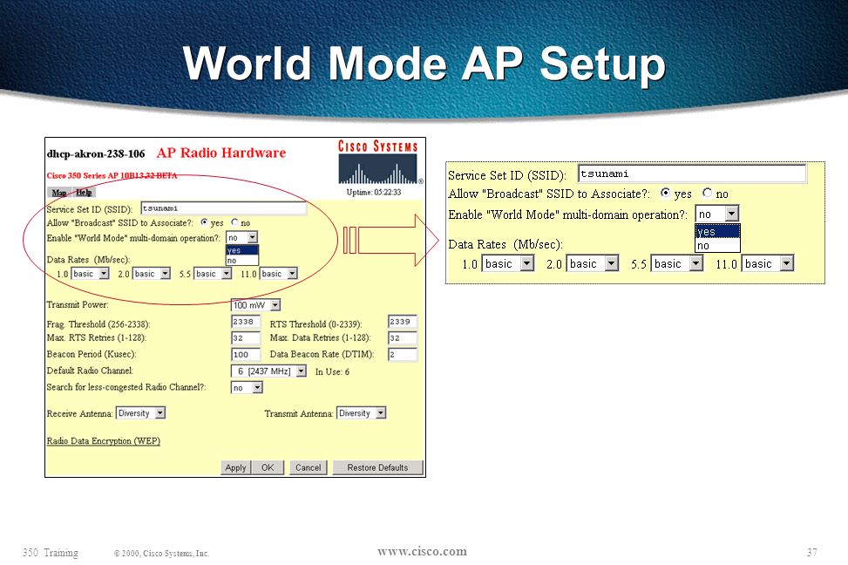Choose 'yes' in World Mode list, AP page
848x565 pixels.
point(241,250)
